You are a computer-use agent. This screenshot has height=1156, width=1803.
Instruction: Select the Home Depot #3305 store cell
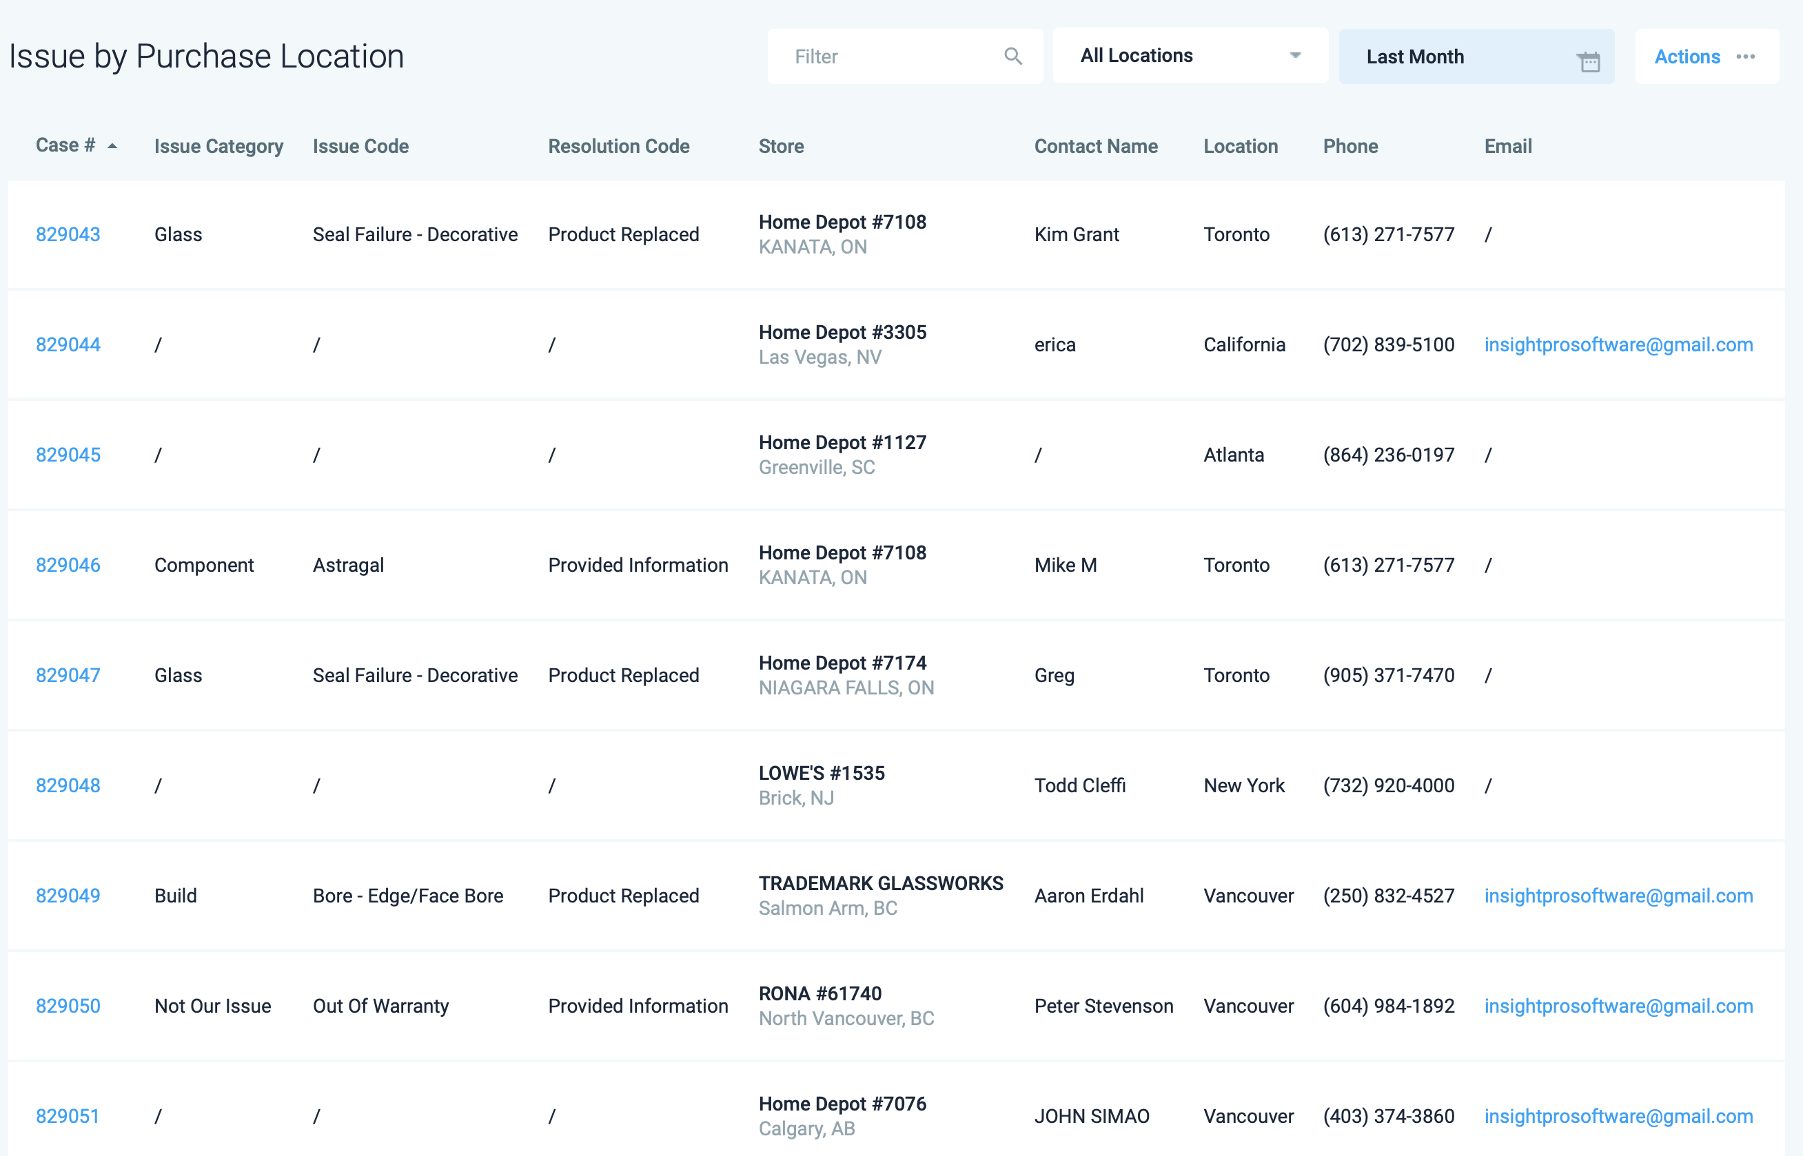[842, 345]
